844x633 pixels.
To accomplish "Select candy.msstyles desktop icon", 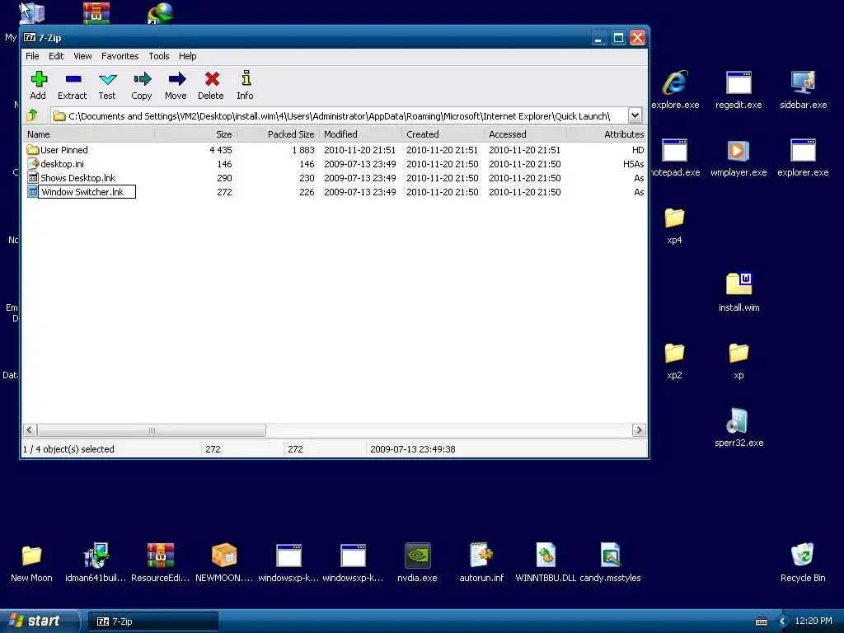I will pyautogui.click(x=610, y=562).
